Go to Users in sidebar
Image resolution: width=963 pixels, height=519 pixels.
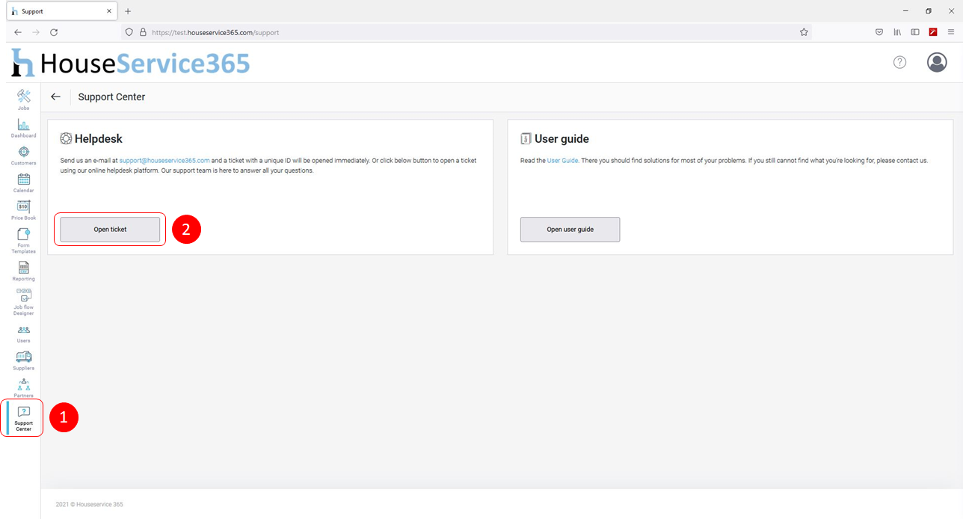(x=23, y=333)
